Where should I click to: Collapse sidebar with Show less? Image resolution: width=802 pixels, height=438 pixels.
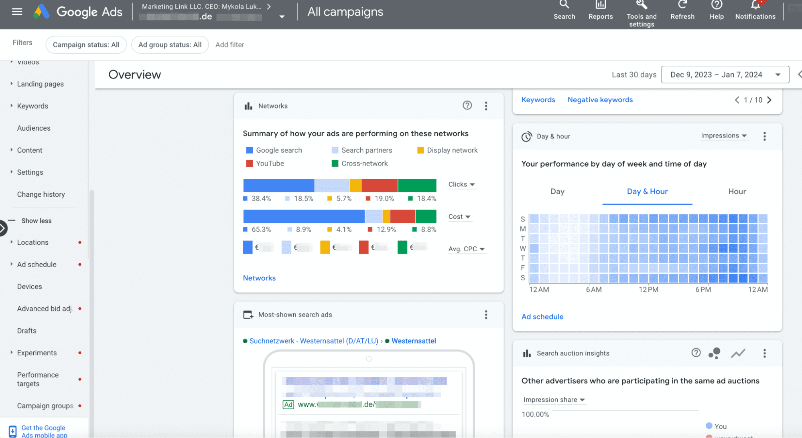pos(36,221)
